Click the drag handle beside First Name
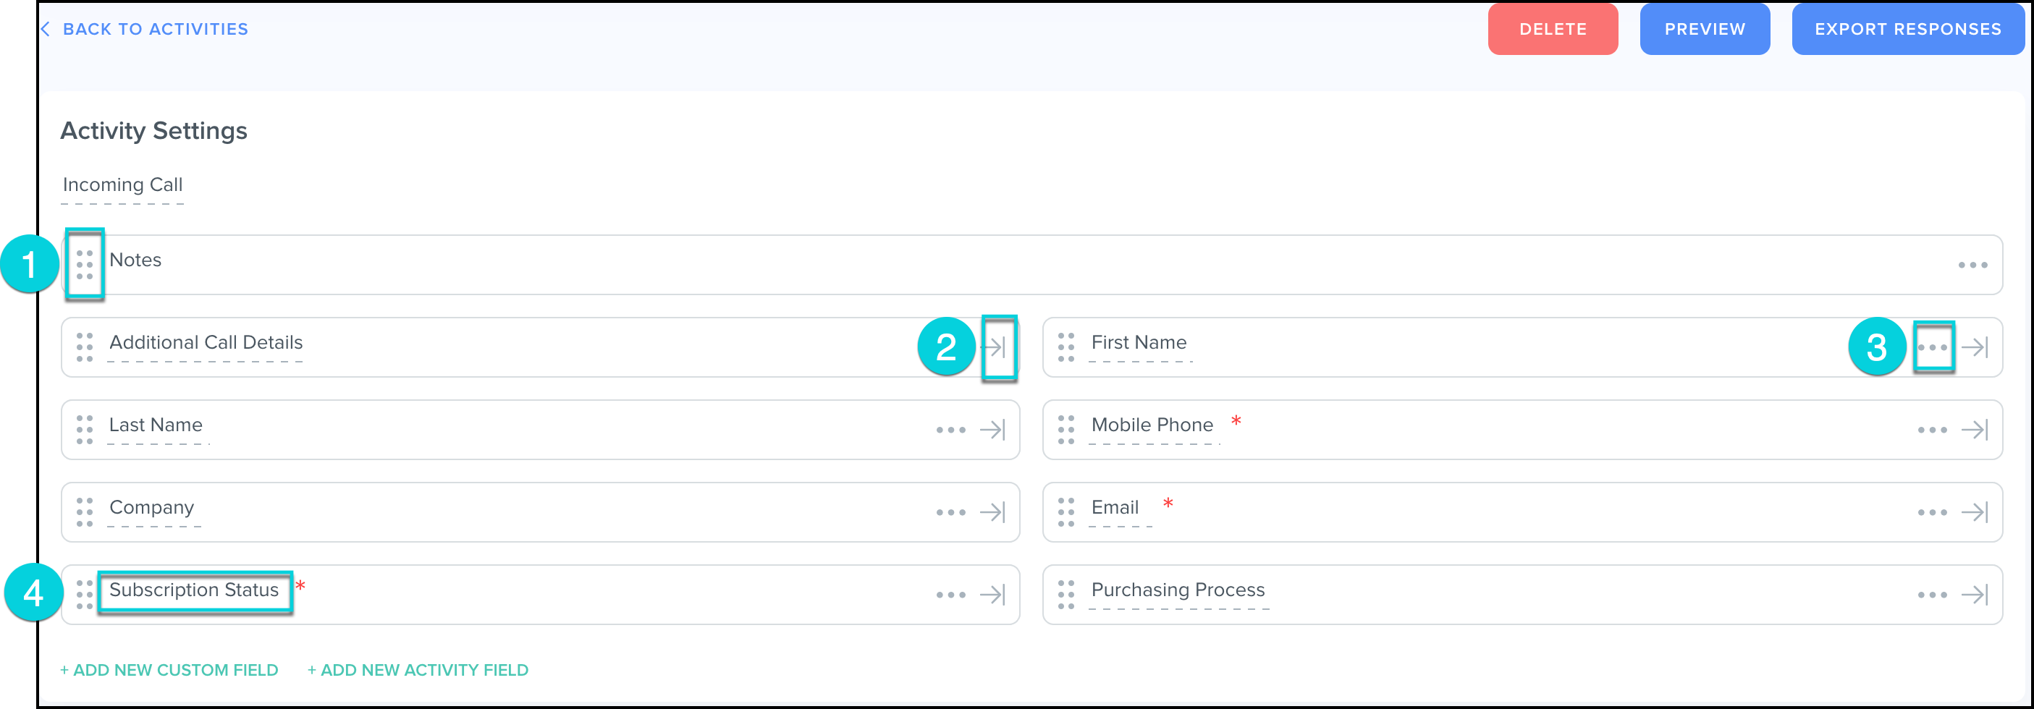The image size is (2034, 709). click(x=1066, y=347)
